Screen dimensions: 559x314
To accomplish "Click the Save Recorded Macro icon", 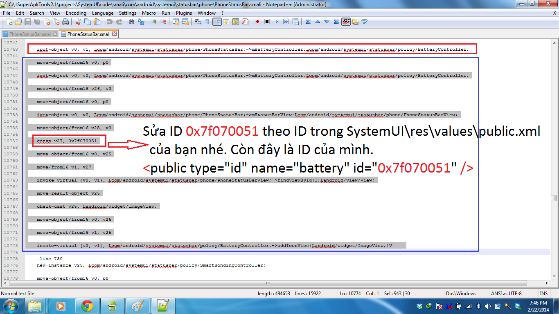I will coord(295,22).
